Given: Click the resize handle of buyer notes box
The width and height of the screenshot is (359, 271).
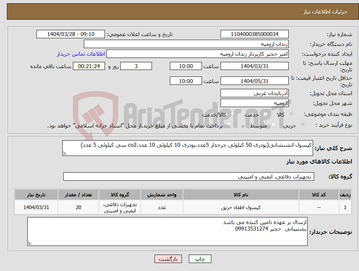Looking at the screenshot, I should (30, 244).
